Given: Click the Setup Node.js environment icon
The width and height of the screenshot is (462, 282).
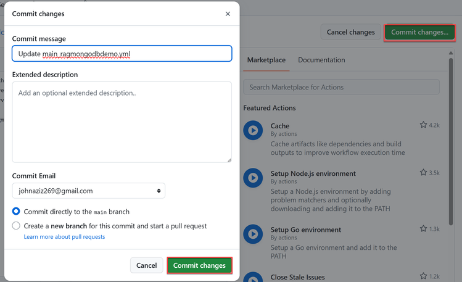Looking at the screenshot, I should (253, 178).
